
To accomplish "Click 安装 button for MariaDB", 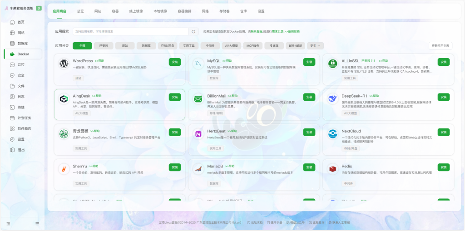I will [309, 167].
